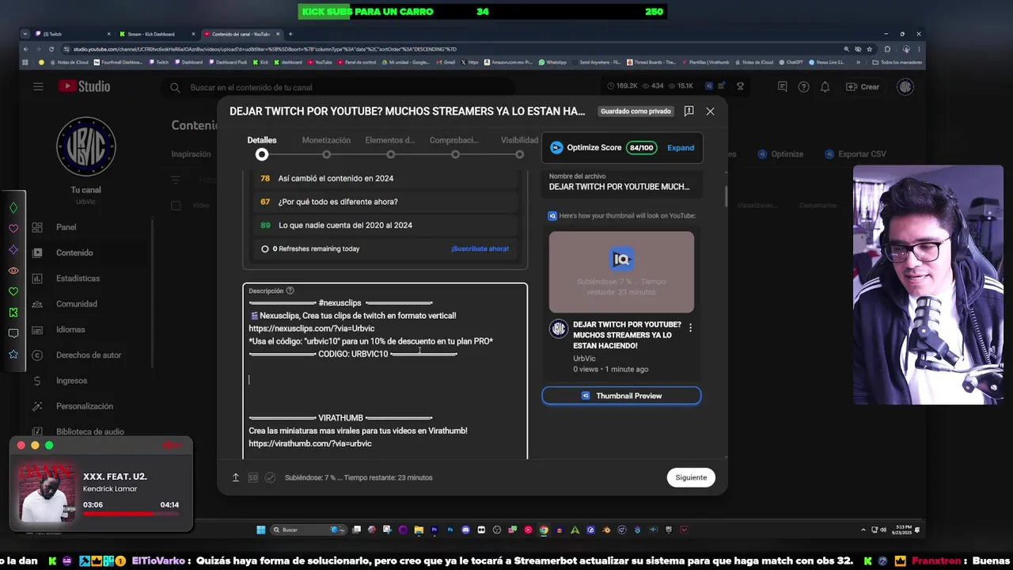Open the help question mark icon in header
The height and width of the screenshot is (570, 1013).
[803, 87]
